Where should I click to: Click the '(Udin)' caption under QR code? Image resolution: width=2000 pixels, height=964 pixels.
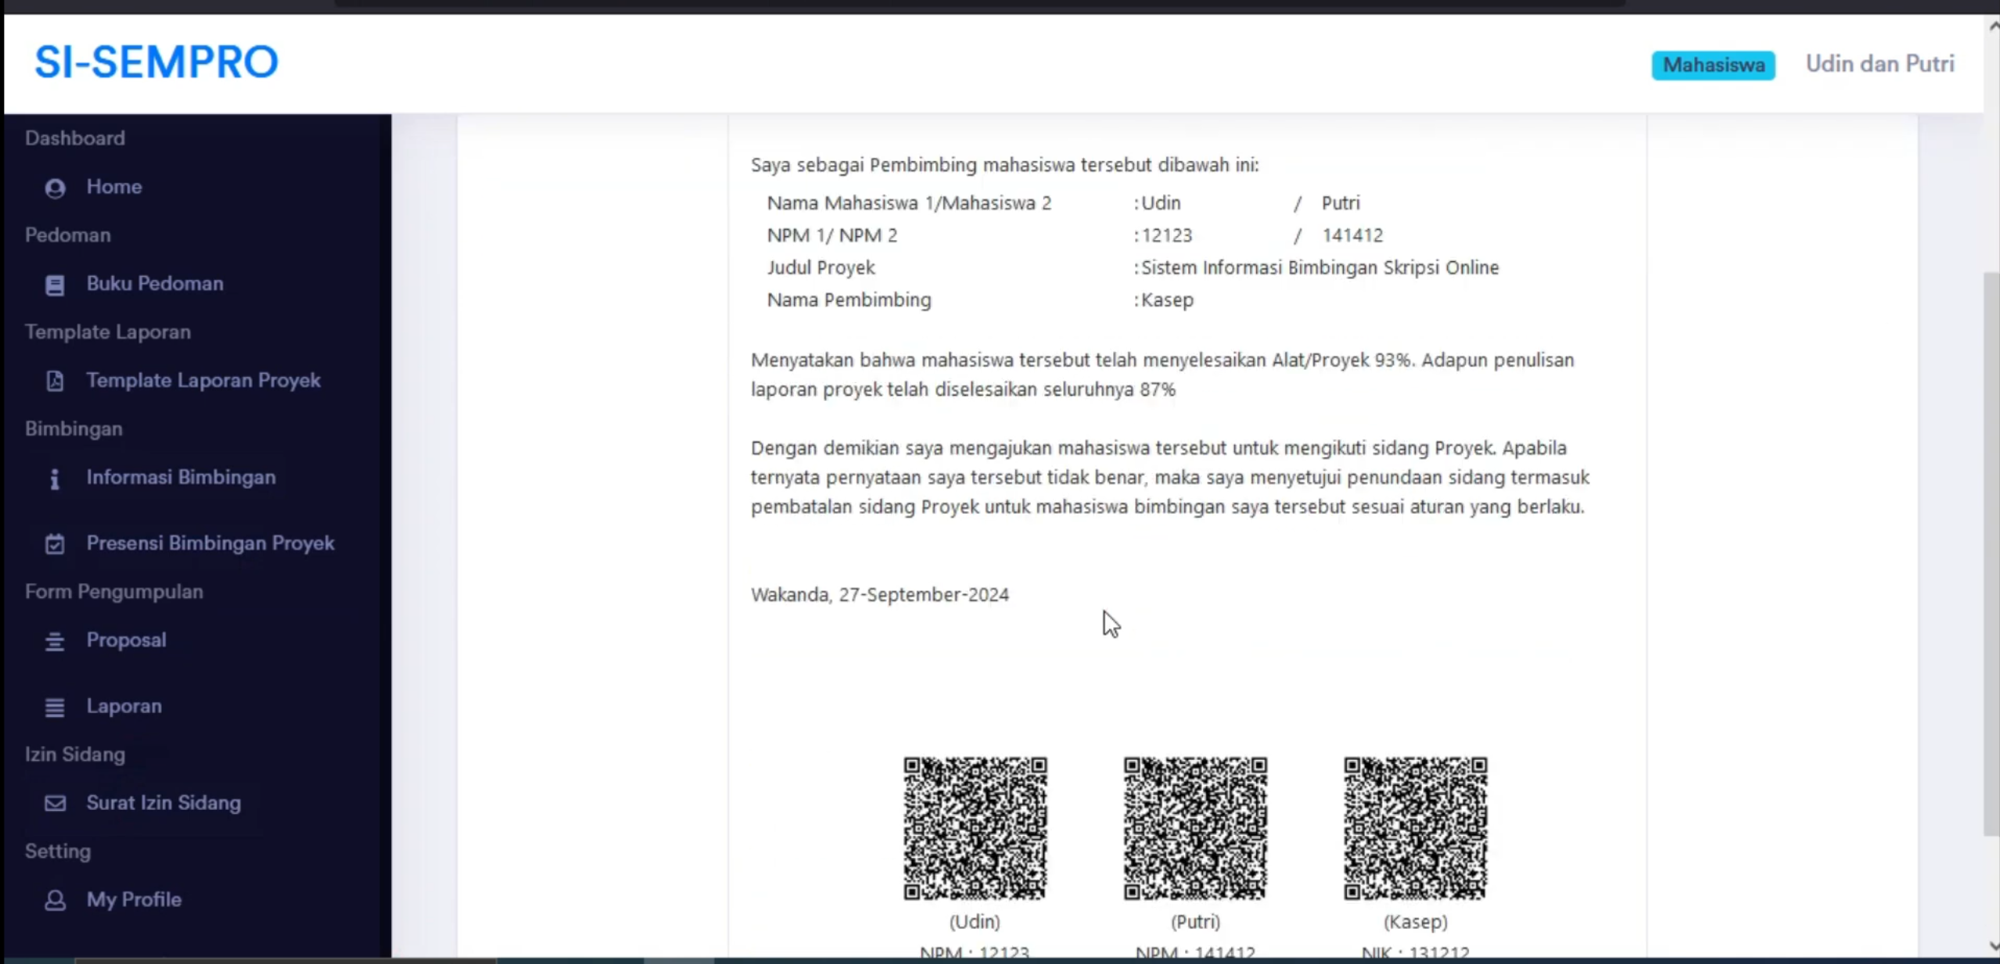coord(975,922)
